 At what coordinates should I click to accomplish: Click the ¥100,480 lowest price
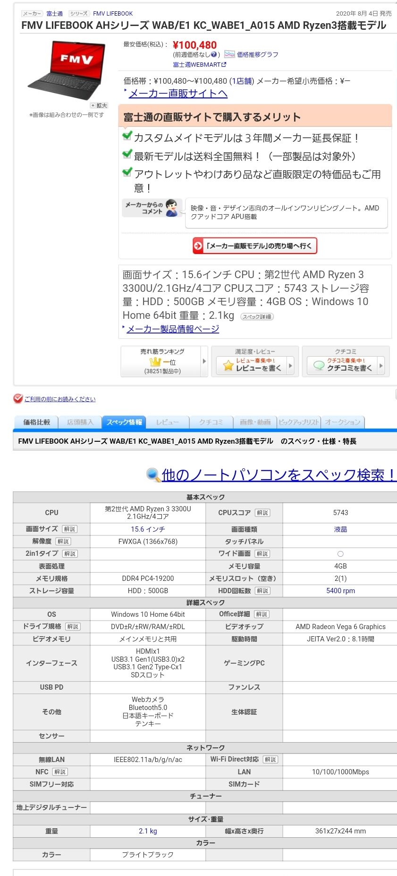194,45
